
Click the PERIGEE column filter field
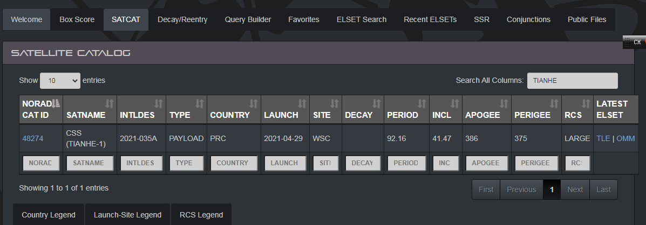point(536,163)
